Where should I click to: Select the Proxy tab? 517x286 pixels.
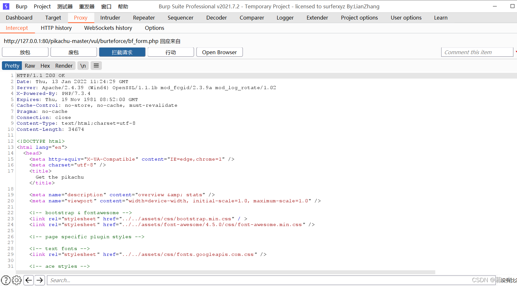pyautogui.click(x=81, y=18)
